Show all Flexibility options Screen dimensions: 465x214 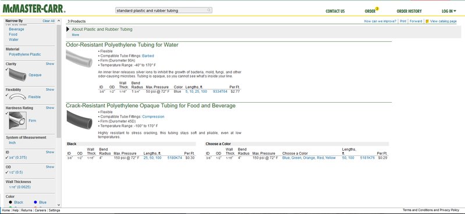click(50, 89)
